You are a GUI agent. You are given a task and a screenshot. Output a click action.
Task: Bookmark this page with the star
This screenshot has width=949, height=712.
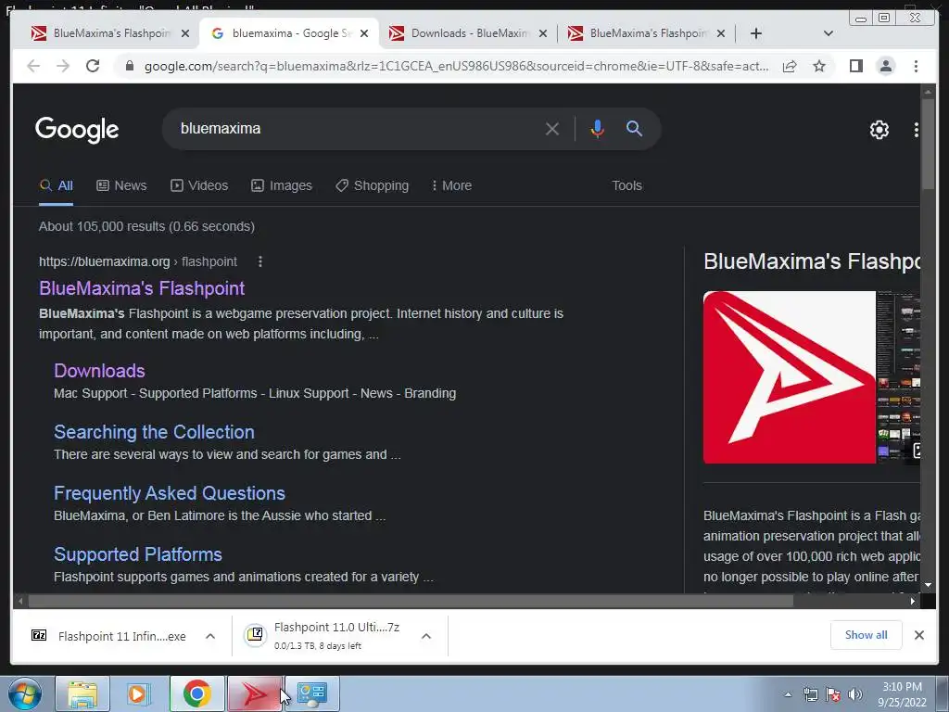pos(819,66)
